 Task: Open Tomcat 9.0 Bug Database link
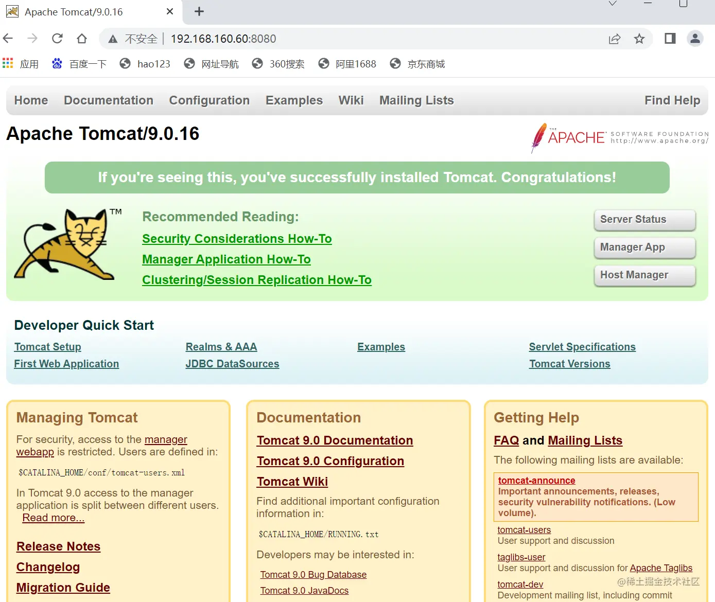313,575
